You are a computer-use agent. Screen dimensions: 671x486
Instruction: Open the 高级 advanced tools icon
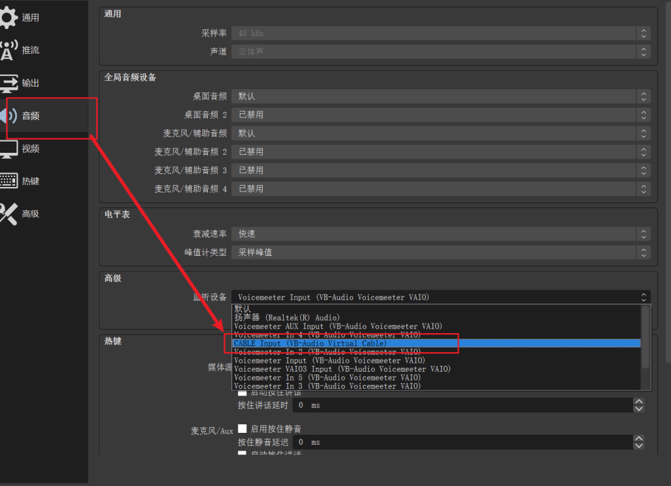9,214
